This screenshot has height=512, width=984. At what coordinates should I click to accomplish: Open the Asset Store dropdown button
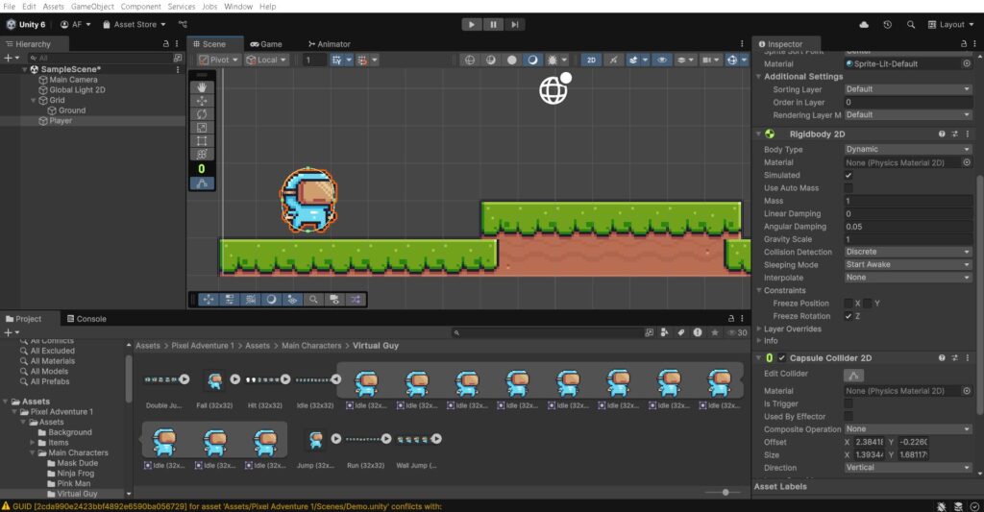[x=135, y=24]
